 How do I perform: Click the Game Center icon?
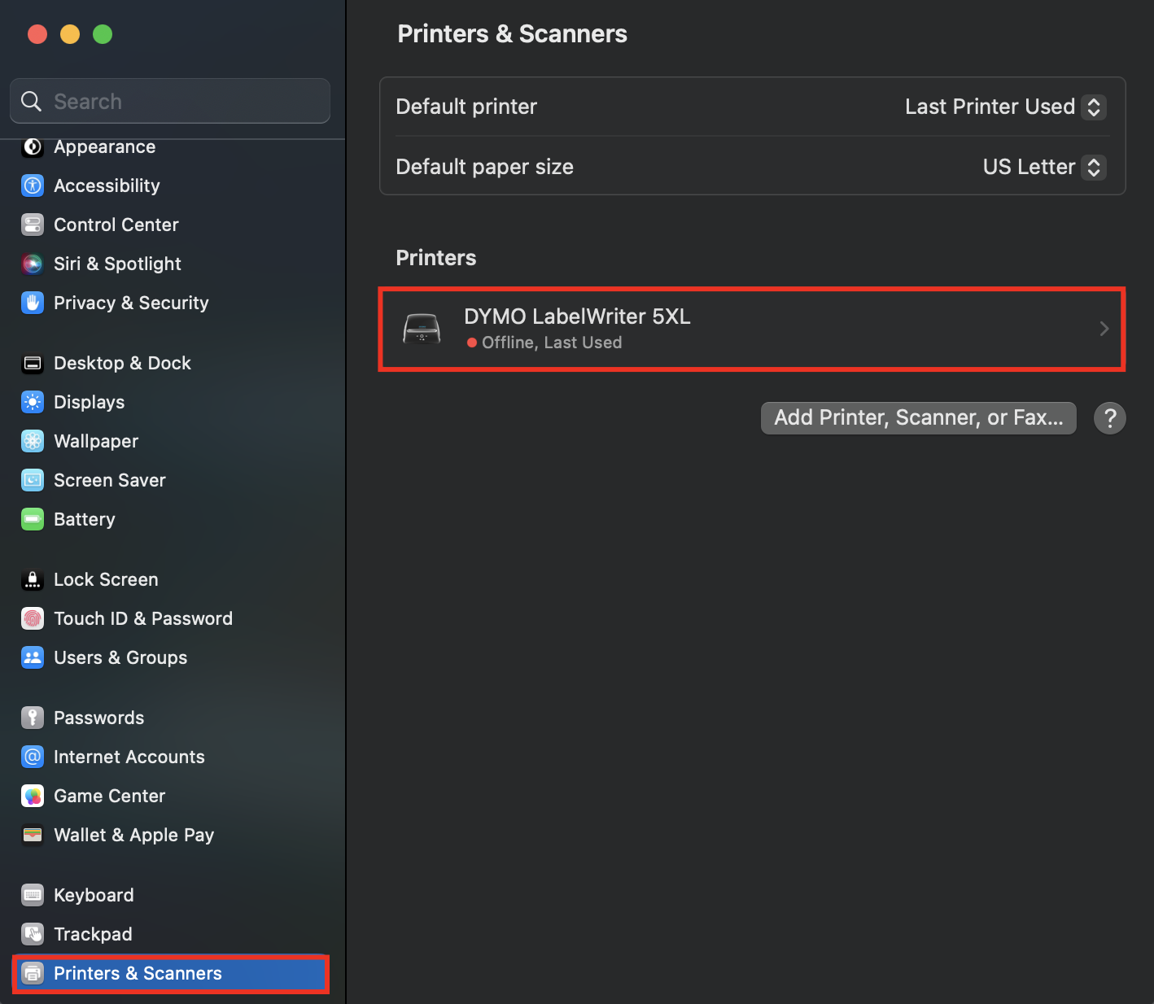(33, 796)
